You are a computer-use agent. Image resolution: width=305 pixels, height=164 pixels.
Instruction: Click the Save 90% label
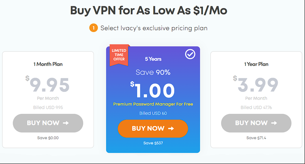[153, 73]
